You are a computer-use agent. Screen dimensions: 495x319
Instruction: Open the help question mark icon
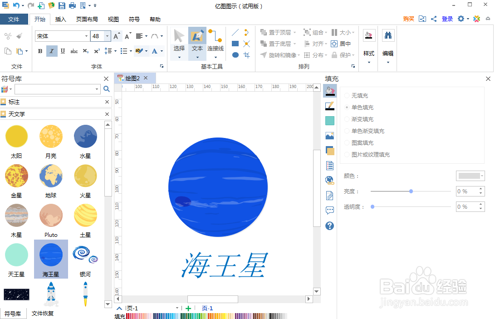pyautogui.click(x=329, y=226)
